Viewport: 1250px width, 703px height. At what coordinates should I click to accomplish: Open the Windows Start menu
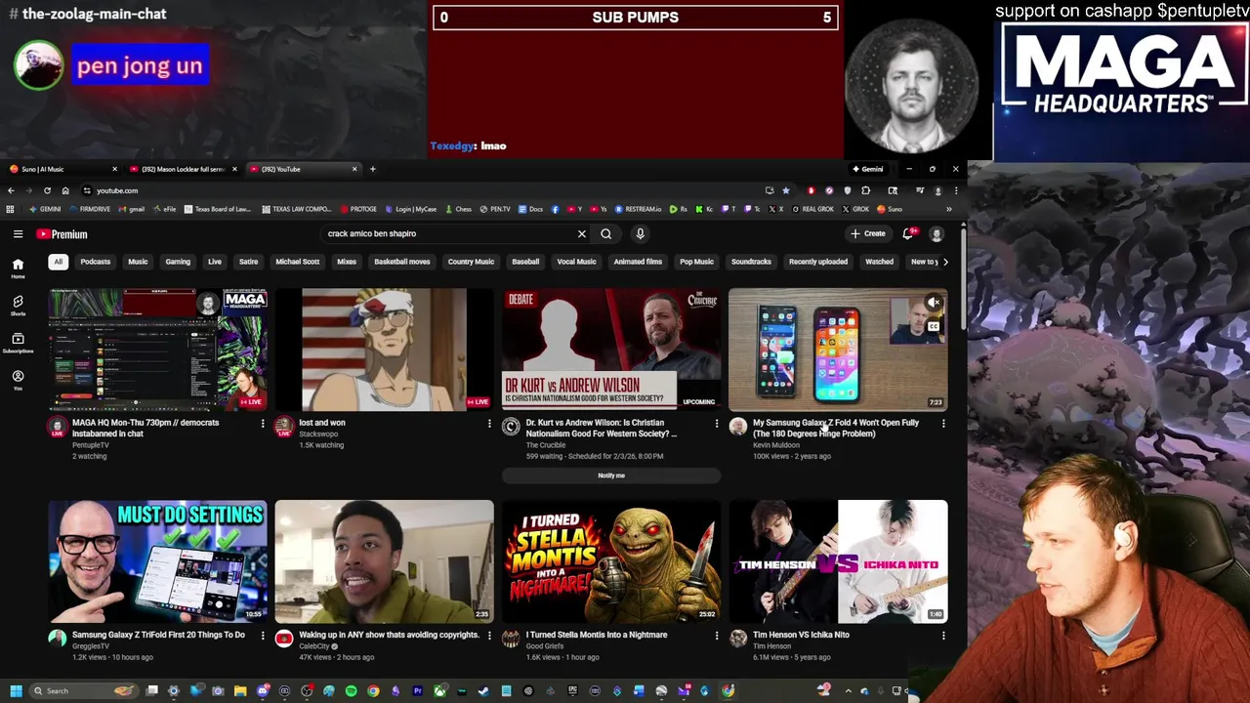(x=16, y=691)
